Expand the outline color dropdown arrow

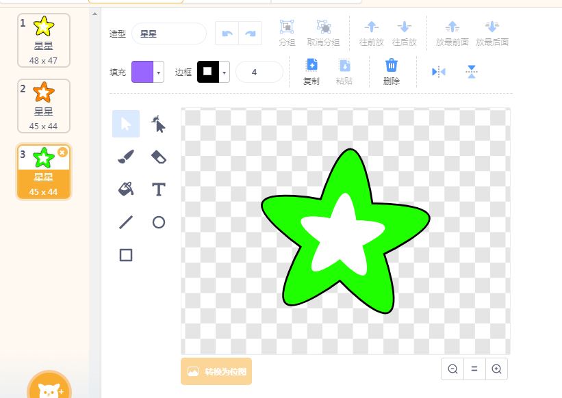224,72
